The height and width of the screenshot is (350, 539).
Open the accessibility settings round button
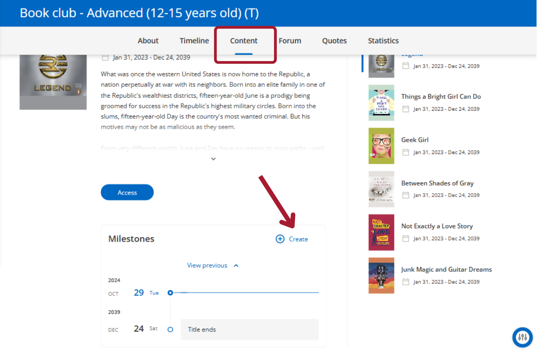coord(522,337)
